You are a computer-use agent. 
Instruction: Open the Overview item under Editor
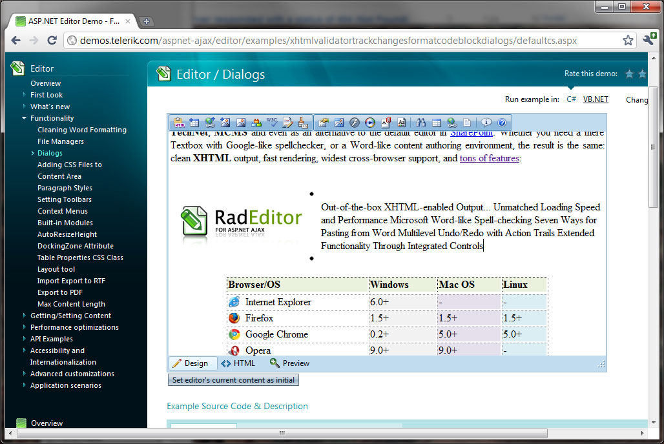click(45, 83)
